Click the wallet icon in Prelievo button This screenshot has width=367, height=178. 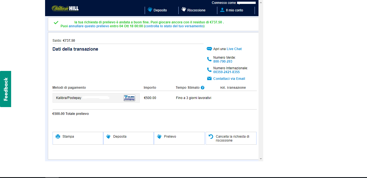[x=159, y=137]
